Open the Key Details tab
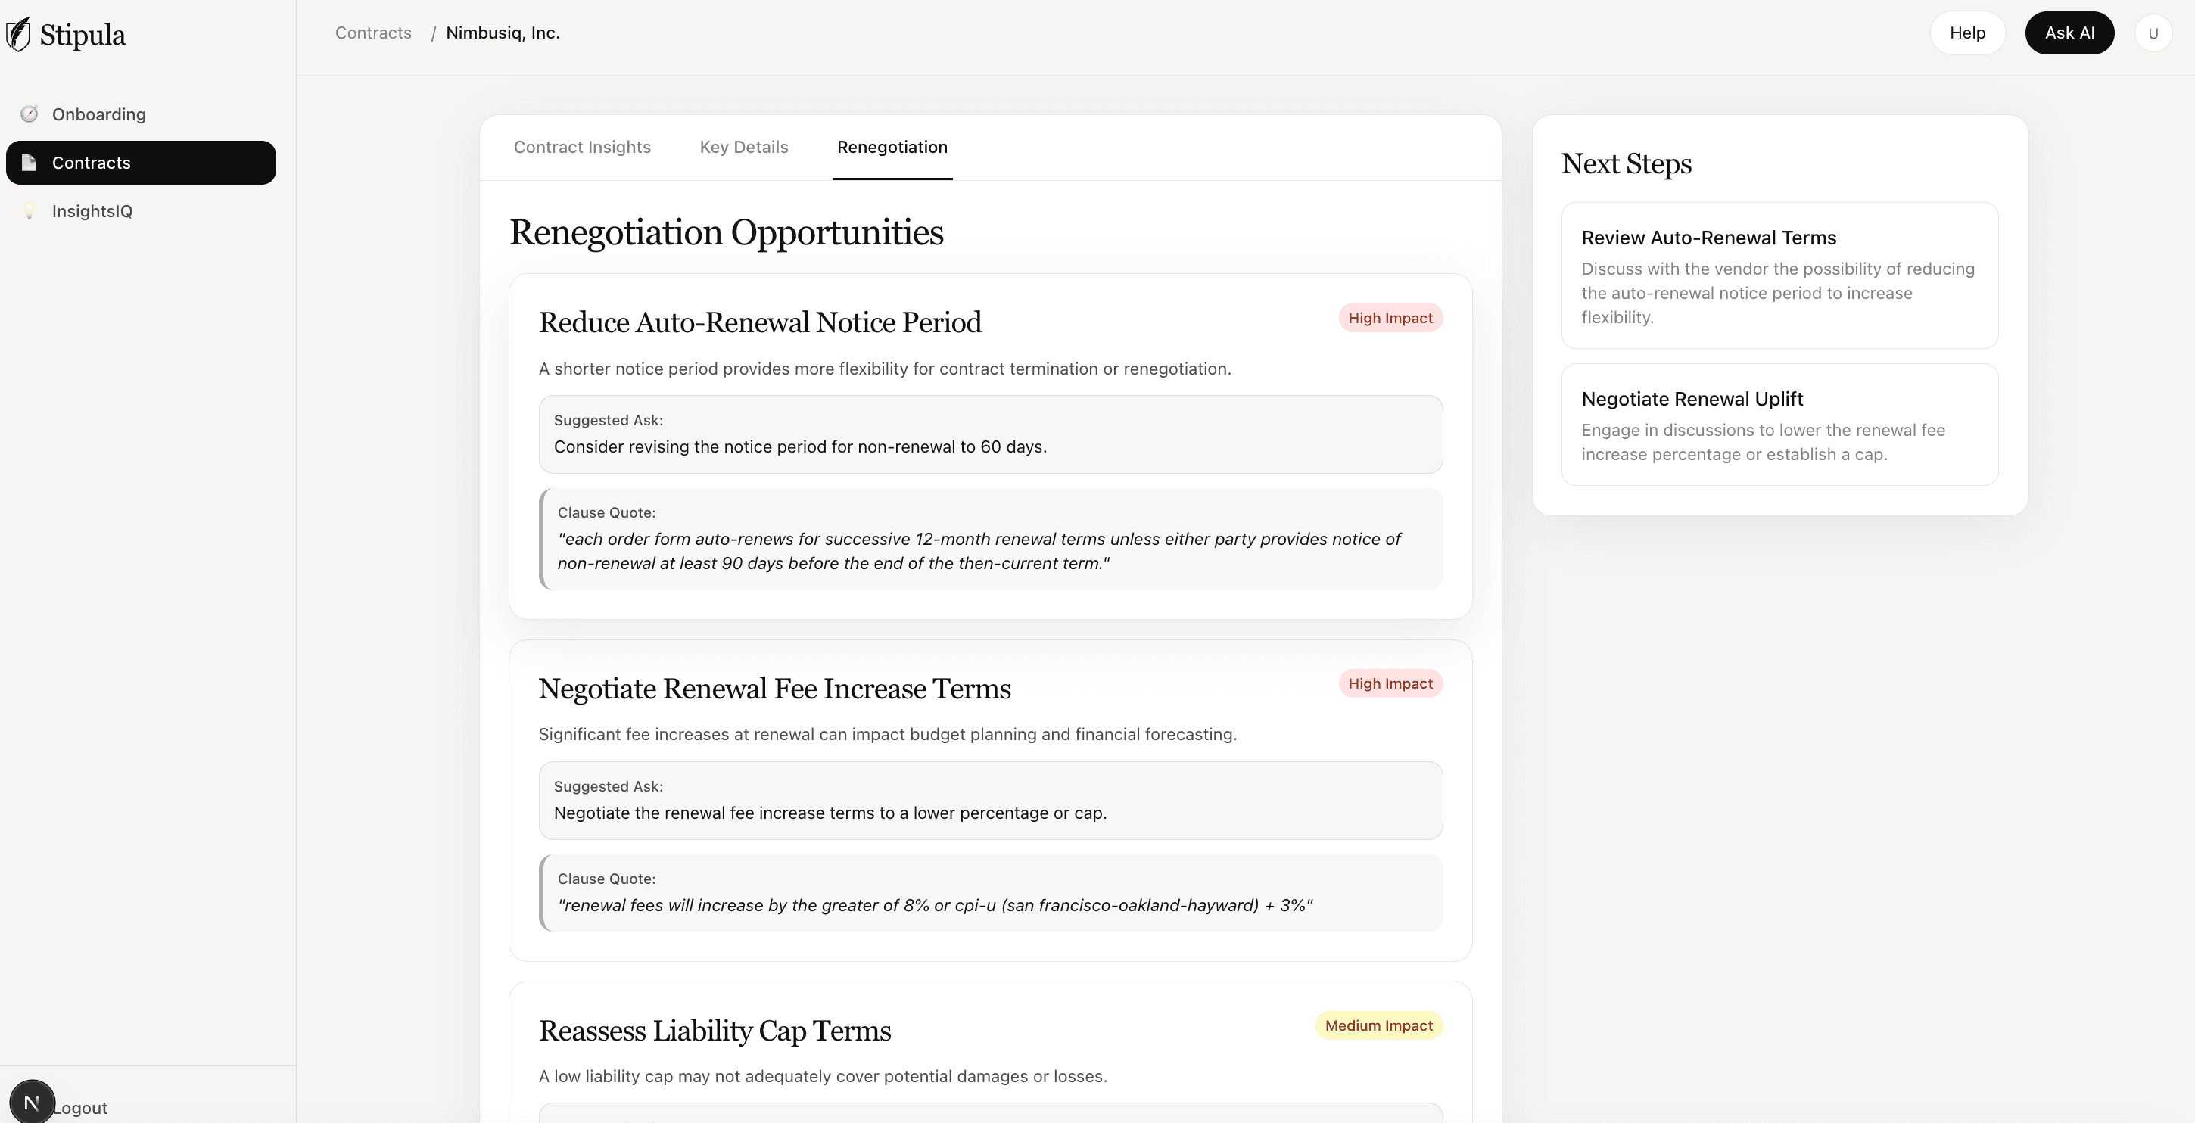Viewport: 2195px width, 1123px height. [x=744, y=148]
